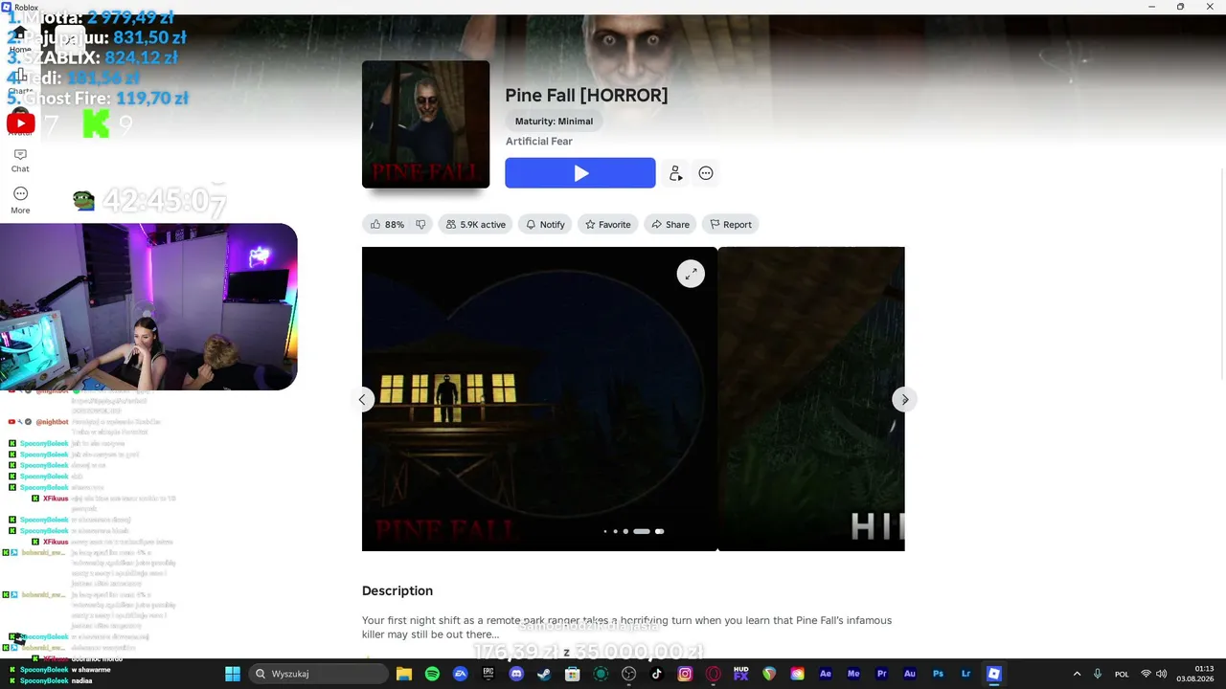This screenshot has height=689, width=1226.
Task: Open the Artificial Fear creator page
Action: [x=539, y=142]
